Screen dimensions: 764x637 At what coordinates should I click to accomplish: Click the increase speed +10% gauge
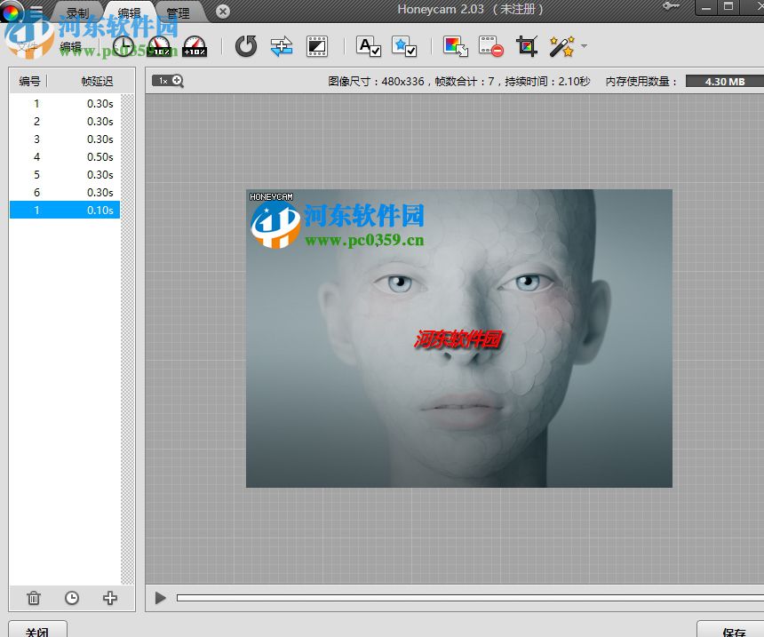point(195,47)
